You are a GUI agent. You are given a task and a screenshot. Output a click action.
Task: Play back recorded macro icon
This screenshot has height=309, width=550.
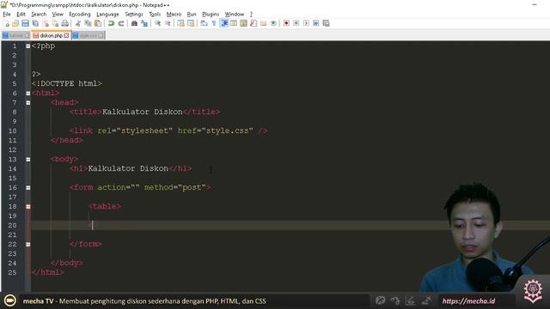pos(306,23)
